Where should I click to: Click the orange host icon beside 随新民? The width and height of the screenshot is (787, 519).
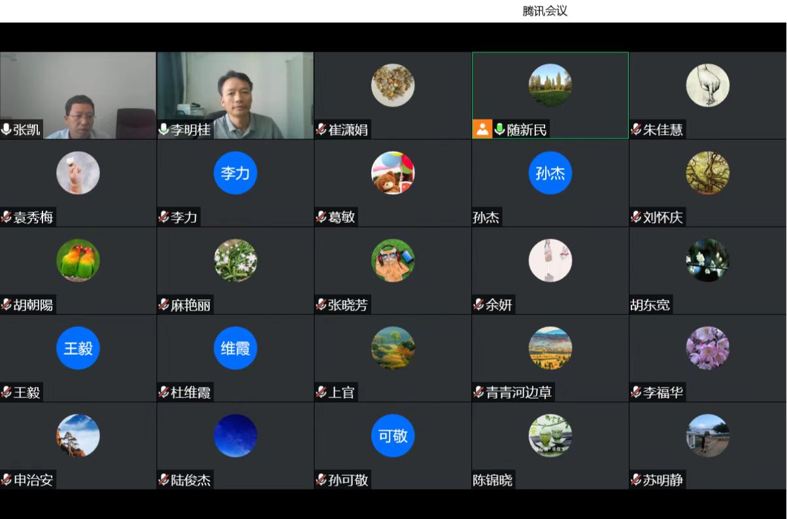pyautogui.click(x=482, y=129)
